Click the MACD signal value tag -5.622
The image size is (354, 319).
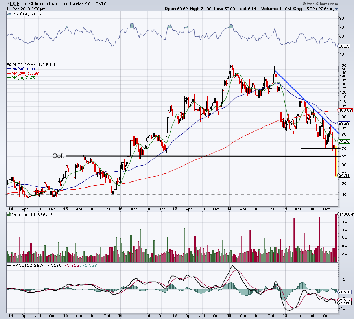pyautogui.click(x=345, y=300)
